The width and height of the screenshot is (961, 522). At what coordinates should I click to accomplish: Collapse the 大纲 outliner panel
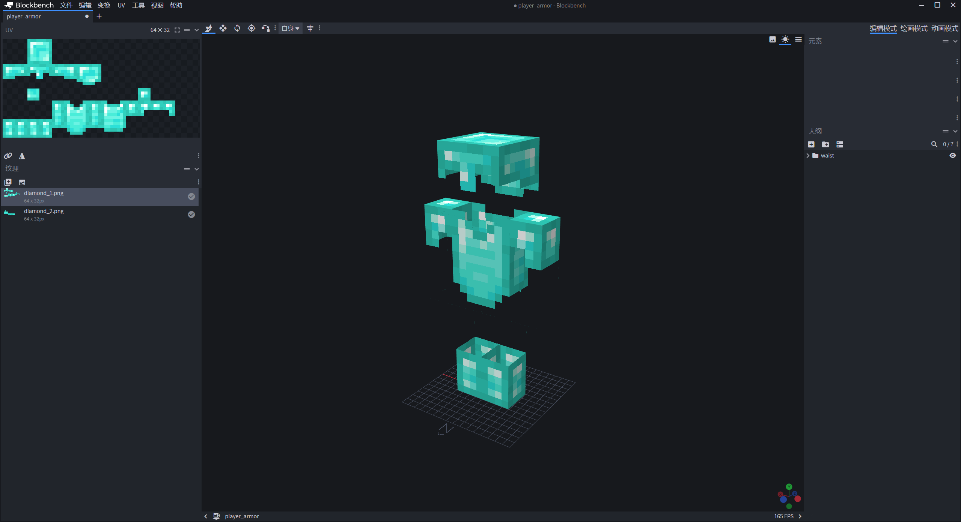coord(955,131)
